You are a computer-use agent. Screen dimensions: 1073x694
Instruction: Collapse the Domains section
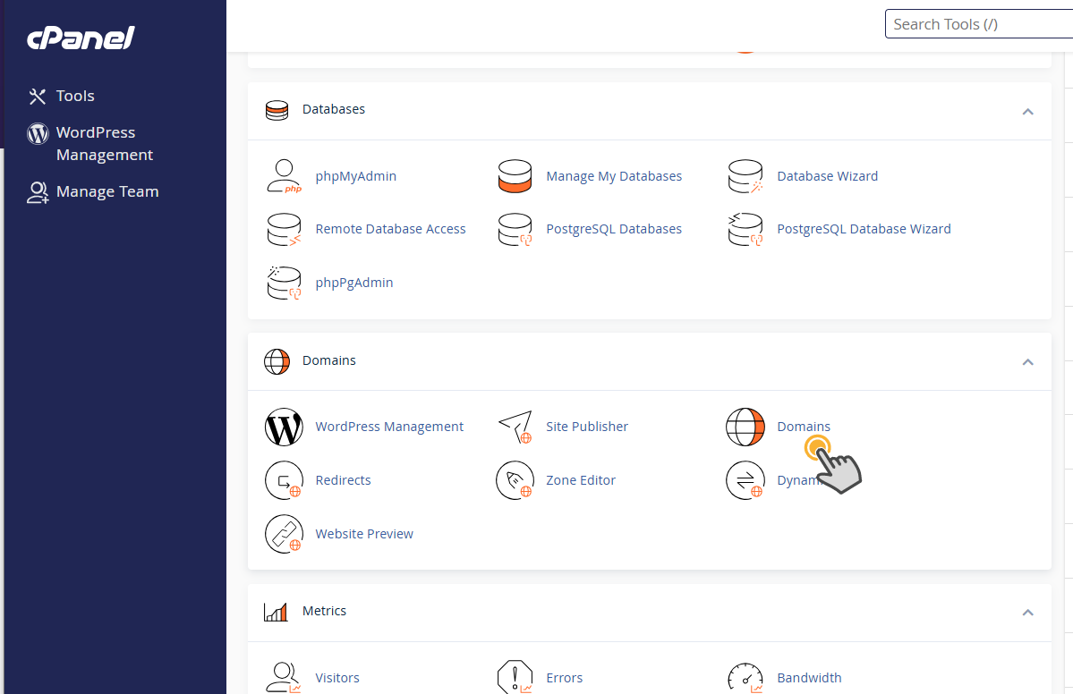coord(1028,361)
